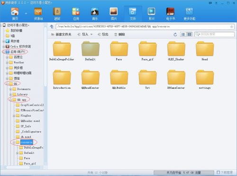The height and width of the screenshot is (176, 237).
Task: Expand the Default subfolder in the tree
Action: coord(18,153)
